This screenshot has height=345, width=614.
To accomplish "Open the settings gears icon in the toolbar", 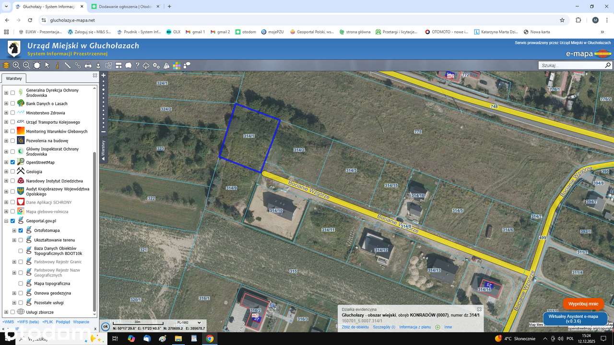I will click(x=156, y=65).
